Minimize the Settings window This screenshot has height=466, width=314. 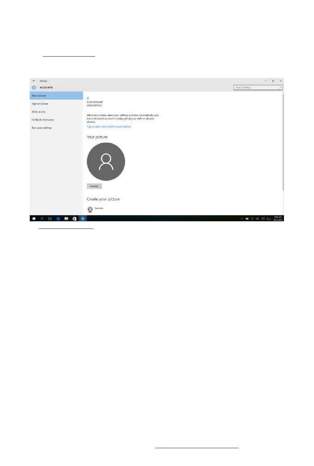[x=265, y=81]
